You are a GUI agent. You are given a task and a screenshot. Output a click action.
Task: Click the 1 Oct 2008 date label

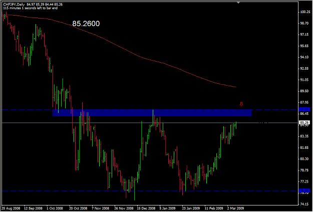[55, 208]
